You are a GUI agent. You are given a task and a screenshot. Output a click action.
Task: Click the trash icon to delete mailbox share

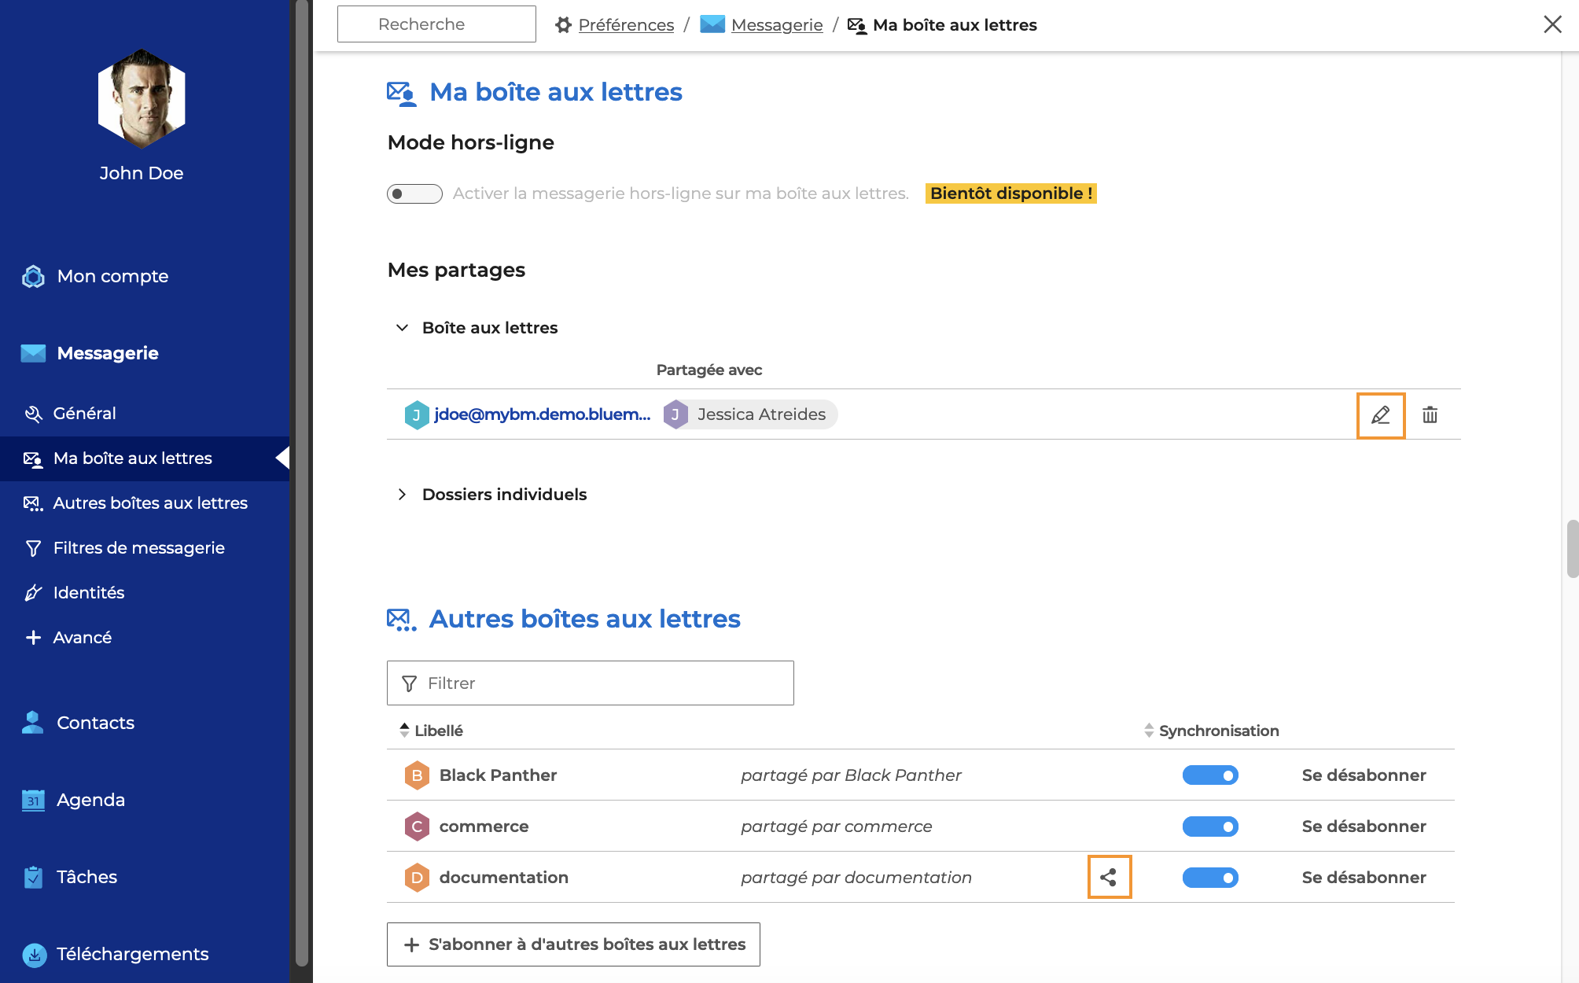(1430, 415)
